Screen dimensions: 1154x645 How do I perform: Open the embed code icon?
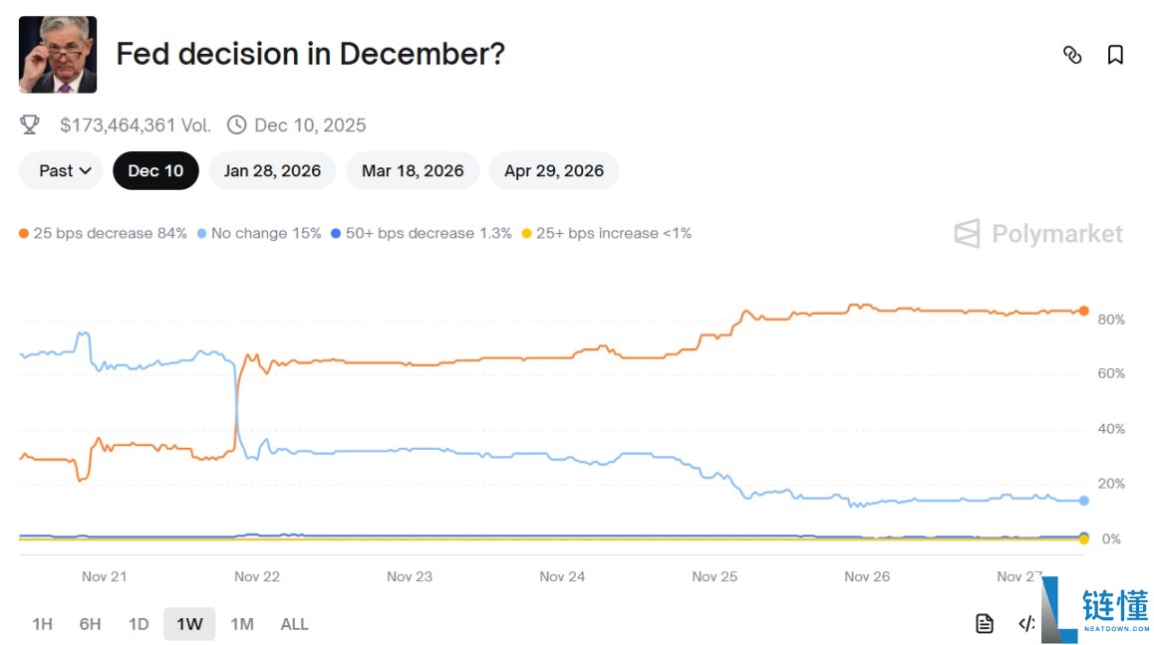[x=1026, y=624]
